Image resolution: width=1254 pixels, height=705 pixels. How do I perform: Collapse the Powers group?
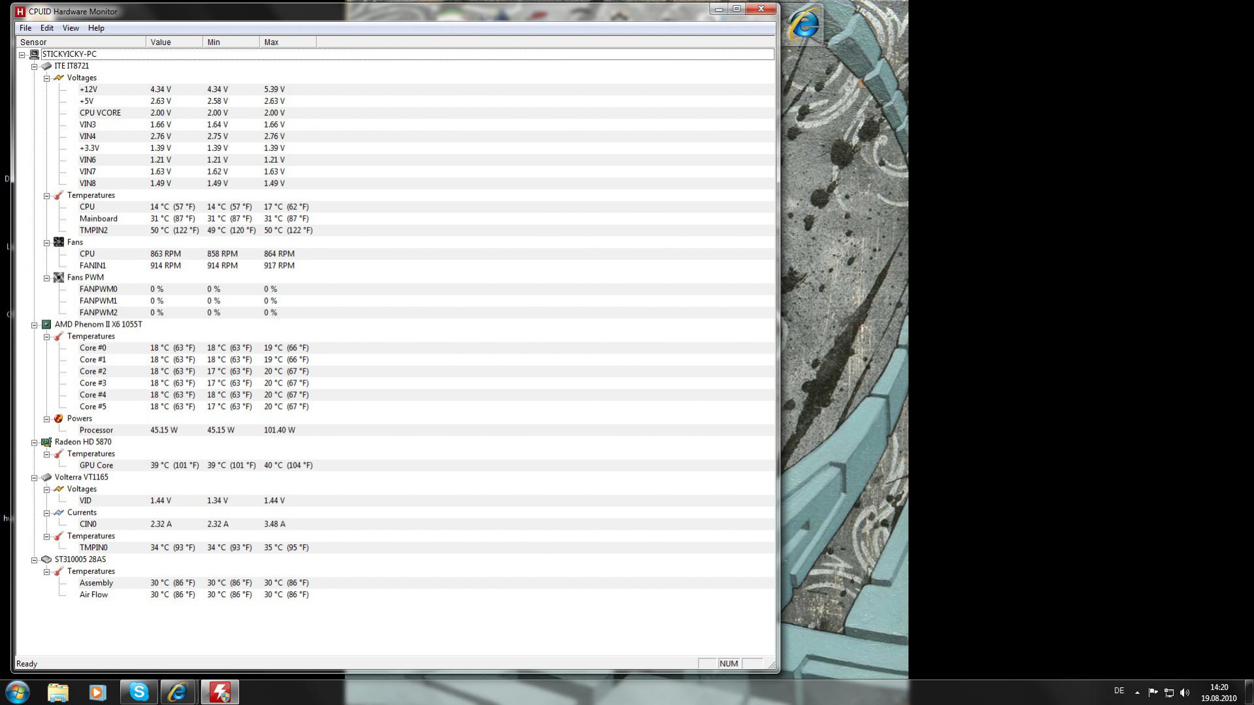[47, 419]
